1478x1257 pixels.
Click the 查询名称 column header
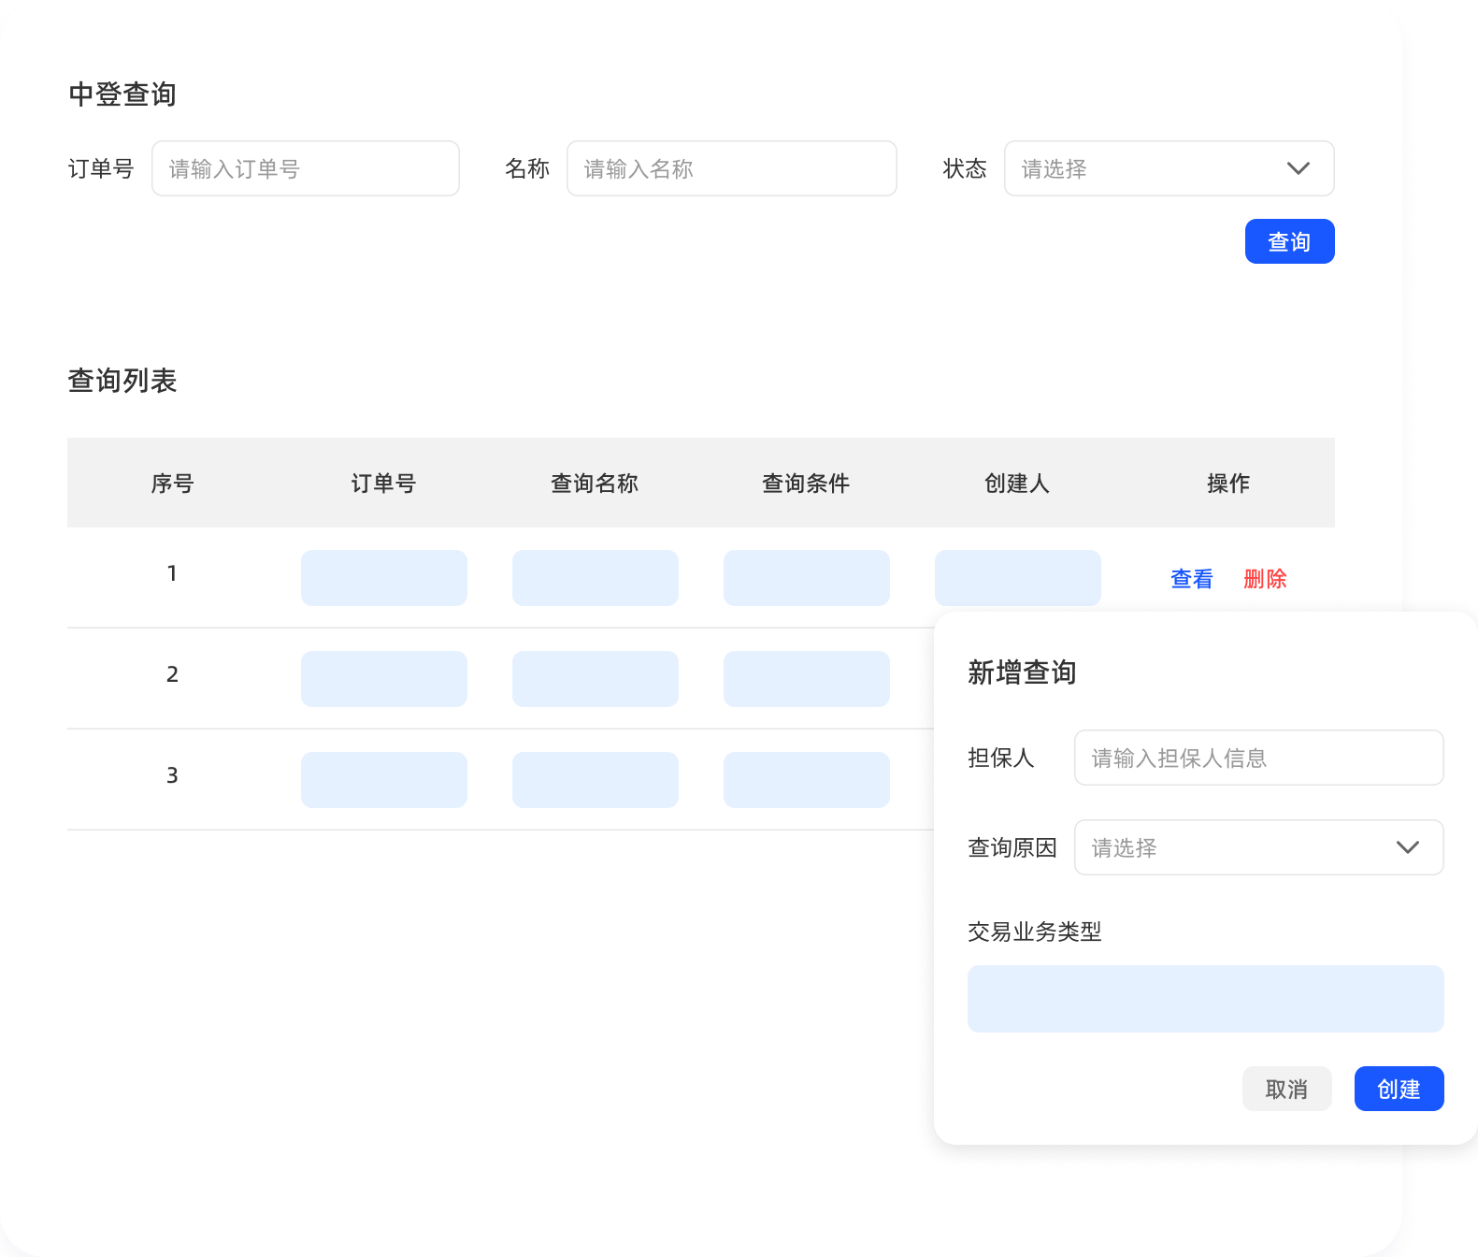pyautogui.click(x=595, y=484)
